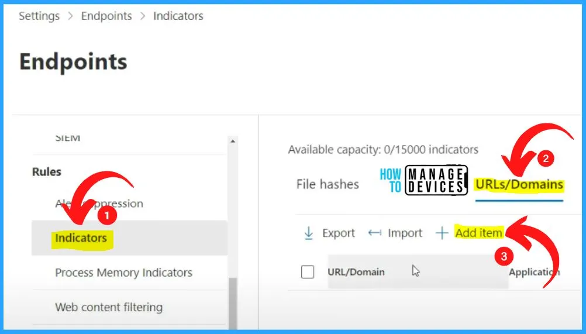Switch to the URLs/Domains tab
This screenshot has width=586, height=334.
519,185
